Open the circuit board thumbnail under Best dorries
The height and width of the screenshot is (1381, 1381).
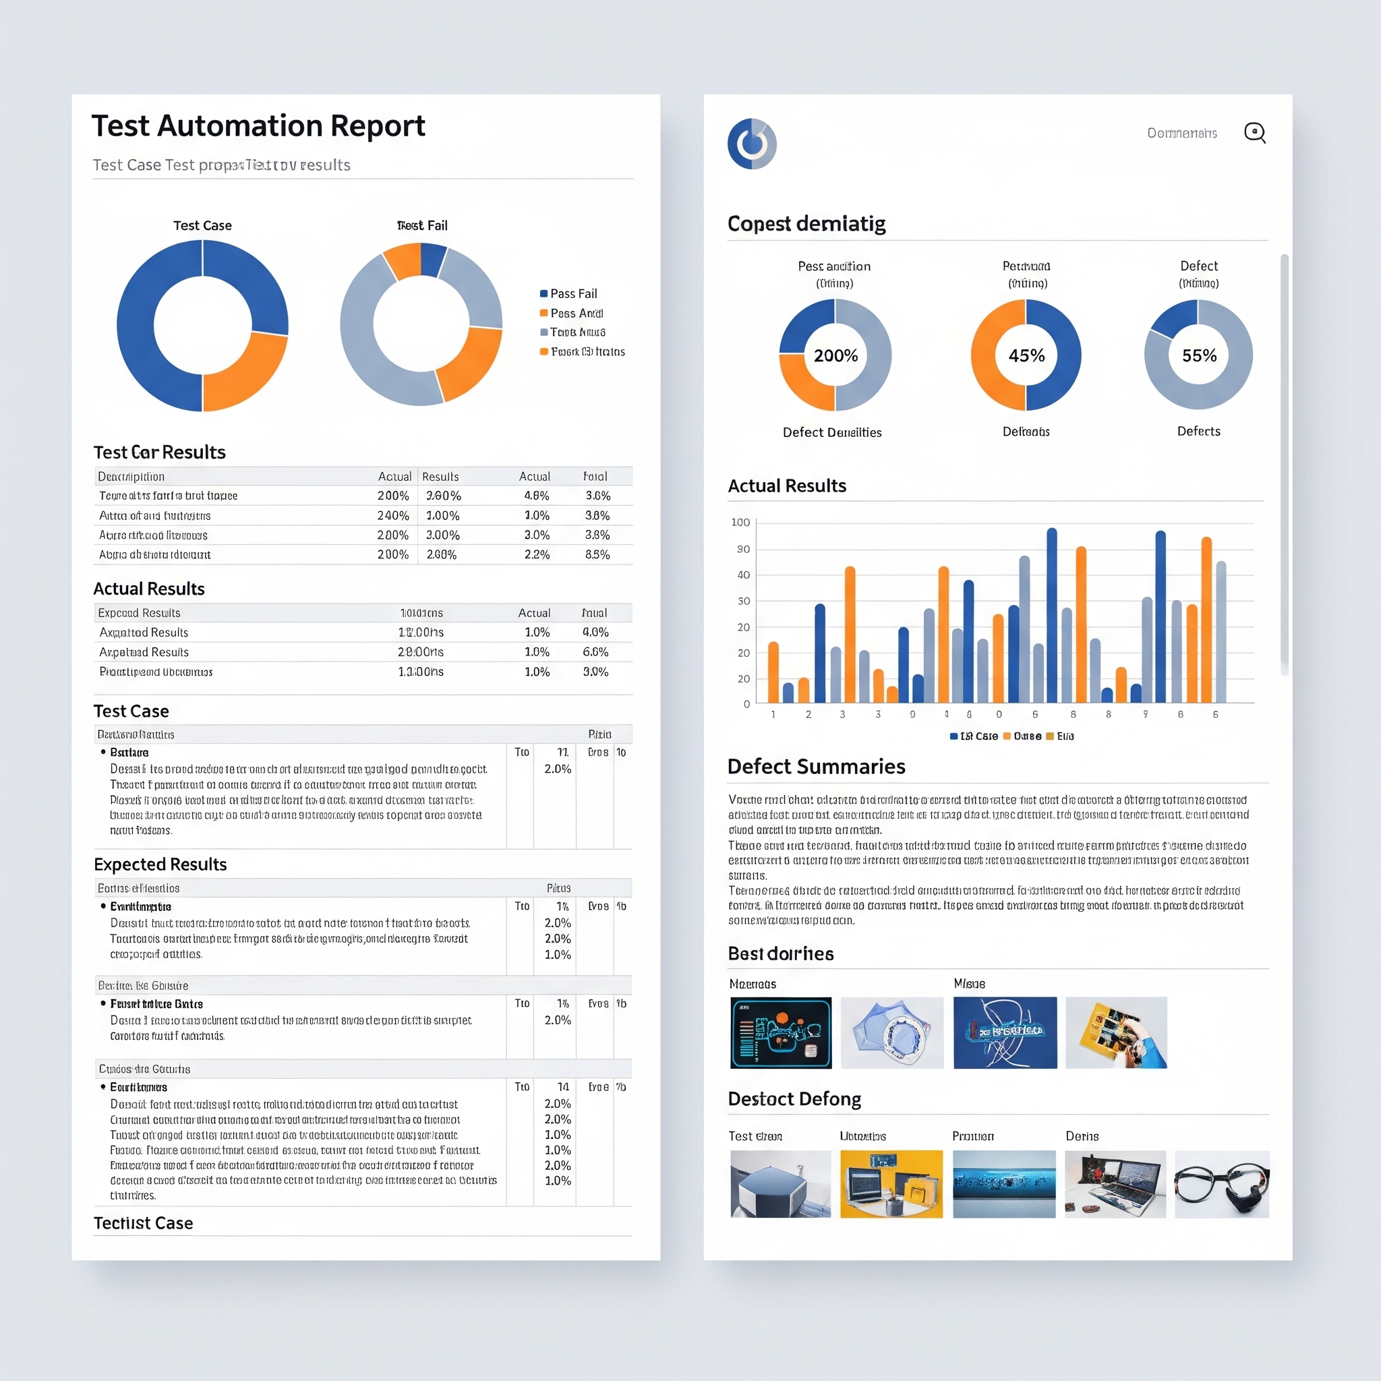781,1033
